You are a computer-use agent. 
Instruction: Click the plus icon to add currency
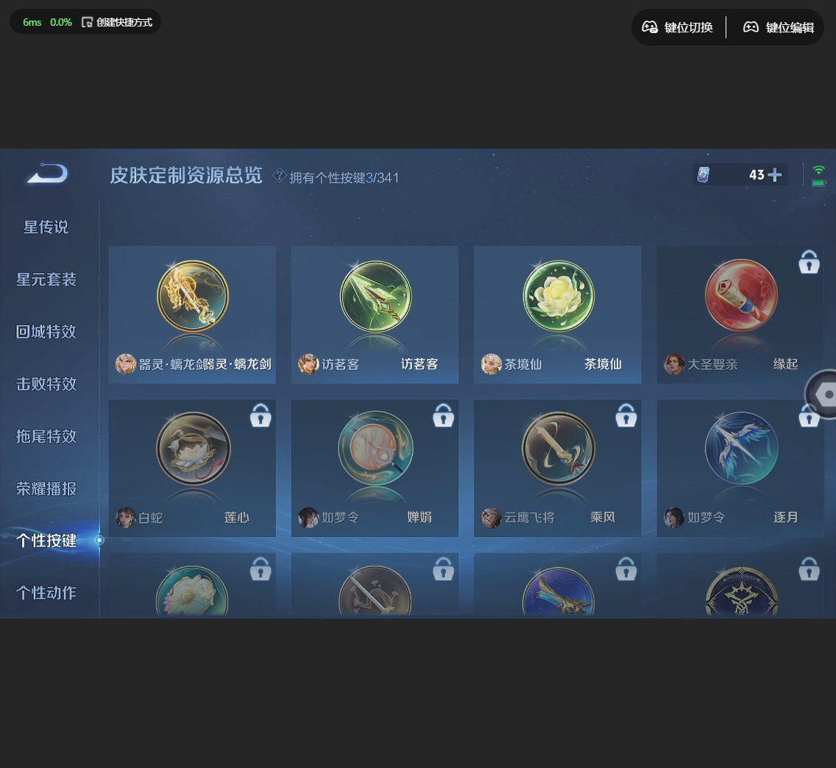774,174
